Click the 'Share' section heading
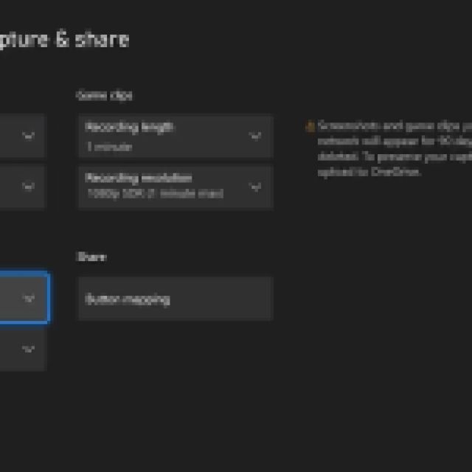The height and width of the screenshot is (472, 472). tap(91, 257)
